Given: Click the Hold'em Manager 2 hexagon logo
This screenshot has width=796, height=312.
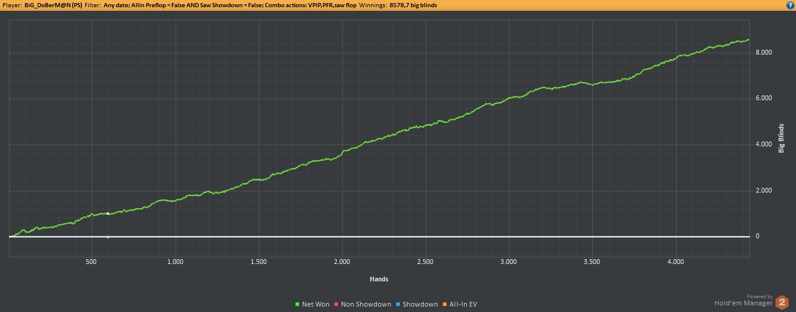Looking at the screenshot, I should [x=782, y=302].
